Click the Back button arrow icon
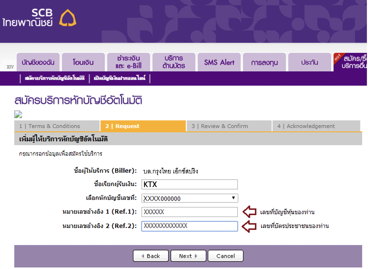 tap(143, 256)
